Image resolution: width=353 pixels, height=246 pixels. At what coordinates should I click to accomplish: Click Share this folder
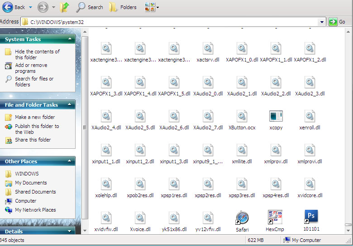coord(33,140)
